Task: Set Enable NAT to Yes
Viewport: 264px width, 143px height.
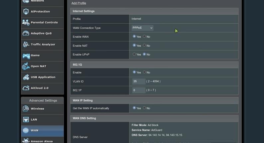Action: pos(134,45)
